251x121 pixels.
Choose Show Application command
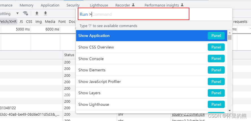click(x=152, y=36)
